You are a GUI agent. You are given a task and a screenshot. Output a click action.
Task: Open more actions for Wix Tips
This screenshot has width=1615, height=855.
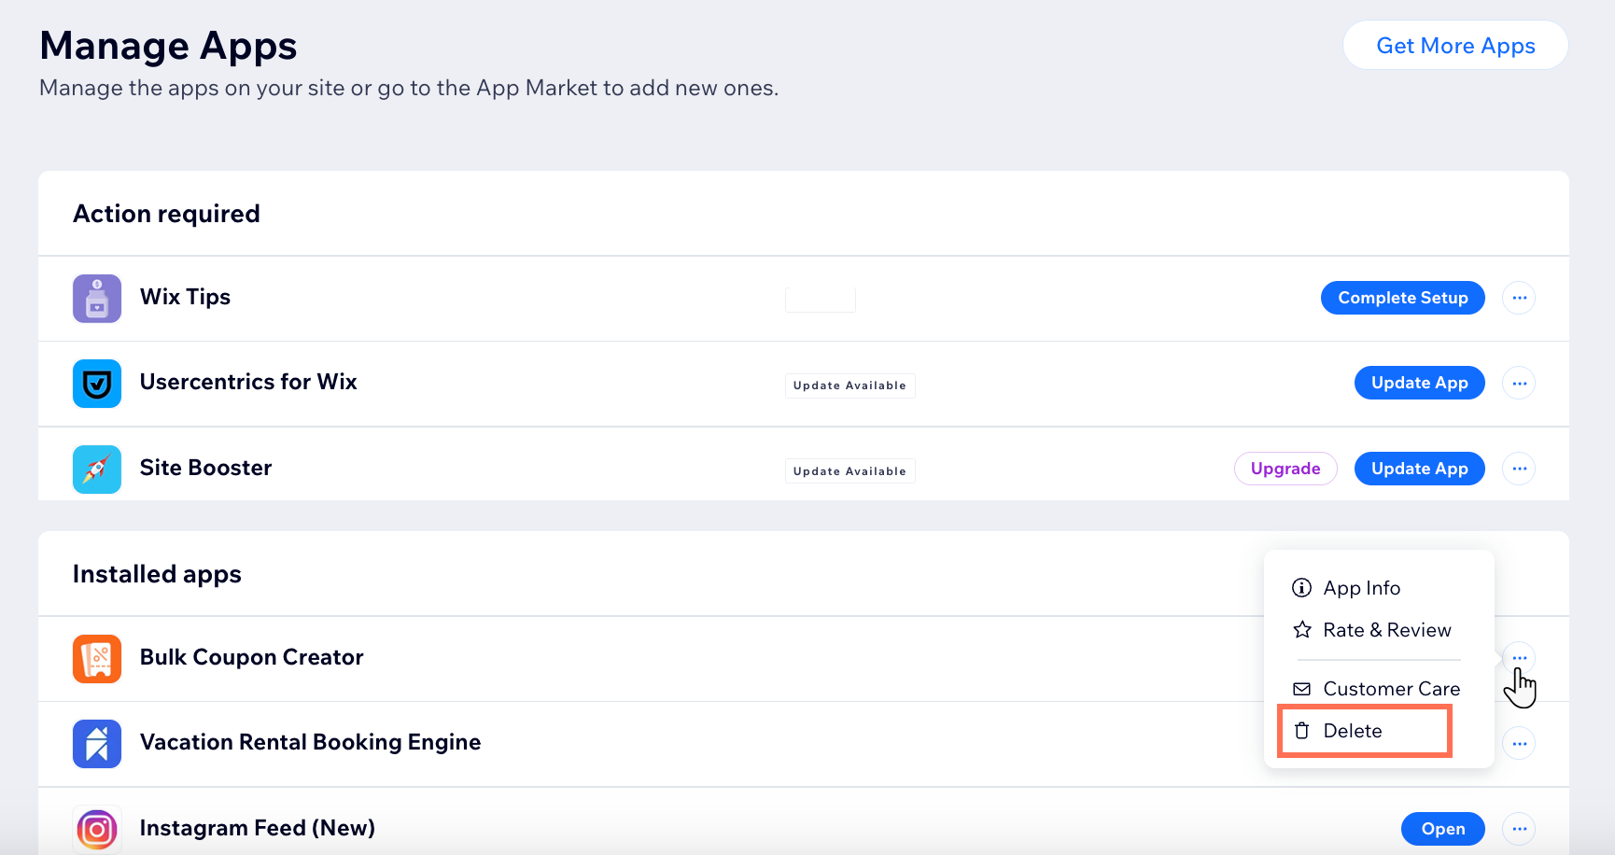(1519, 298)
